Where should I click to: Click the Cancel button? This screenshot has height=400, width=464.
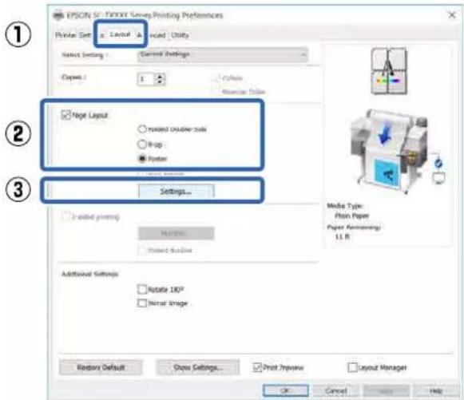click(336, 391)
